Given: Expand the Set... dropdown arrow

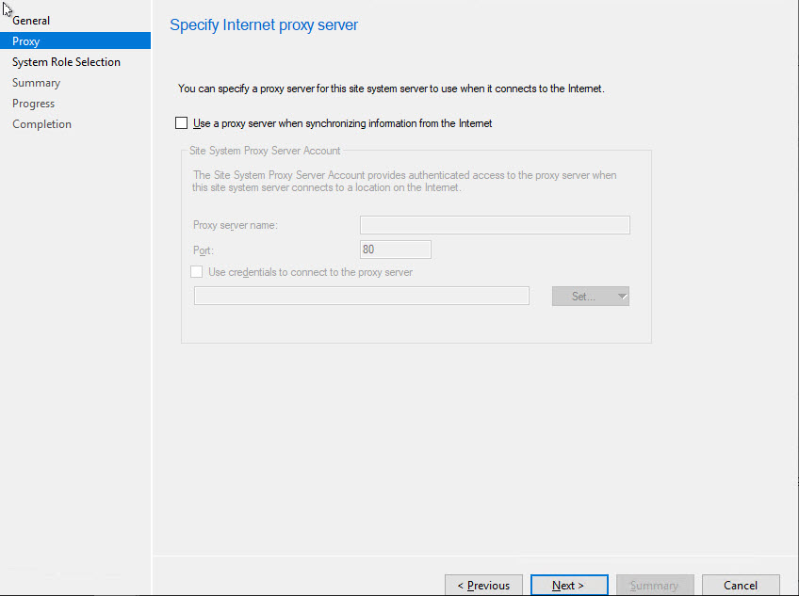Looking at the screenshot, I should coord(622,297).
